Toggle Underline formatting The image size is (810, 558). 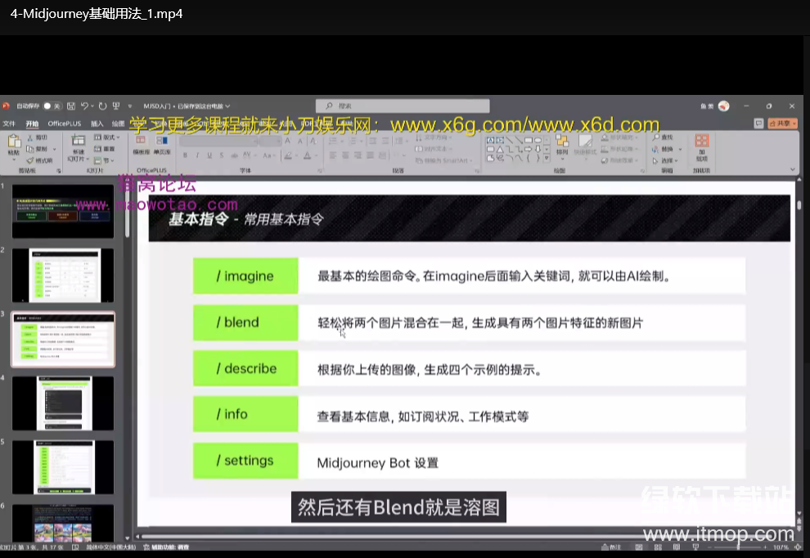[209, 155]
